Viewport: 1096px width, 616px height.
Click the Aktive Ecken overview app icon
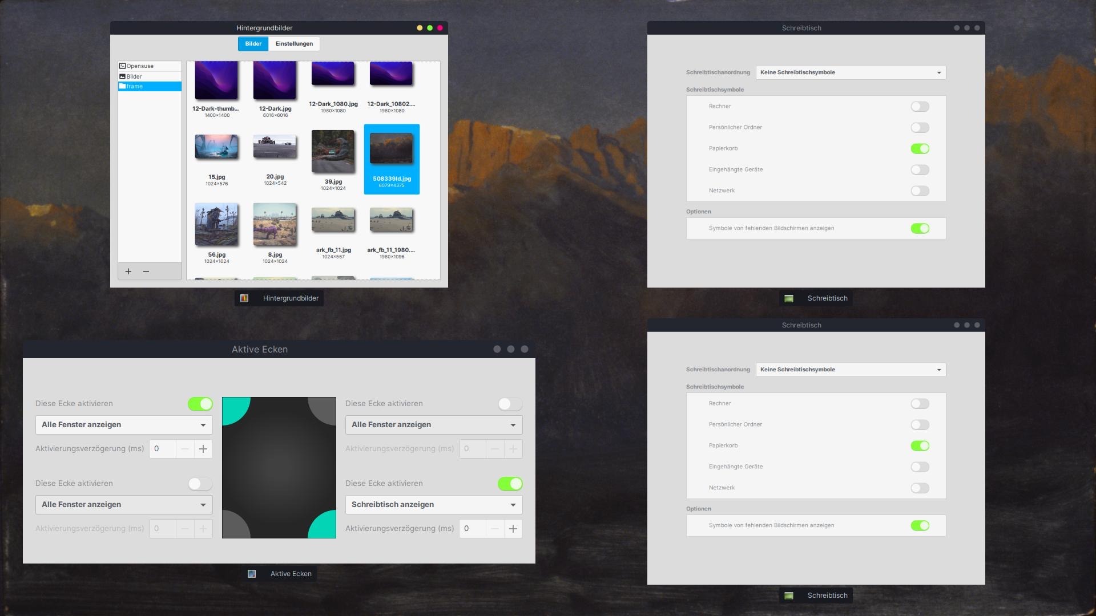point(252,574)
